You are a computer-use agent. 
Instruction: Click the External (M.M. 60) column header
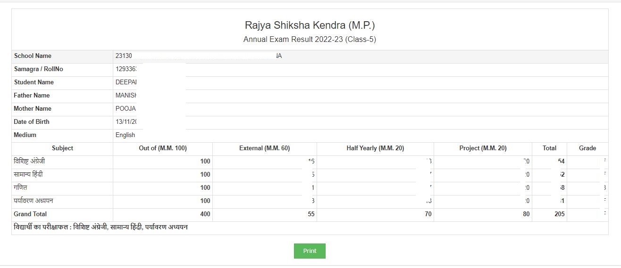click(264, 148)
